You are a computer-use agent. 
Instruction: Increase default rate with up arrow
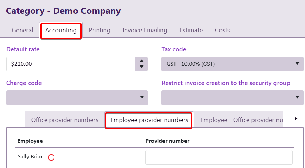click(142, 61)
